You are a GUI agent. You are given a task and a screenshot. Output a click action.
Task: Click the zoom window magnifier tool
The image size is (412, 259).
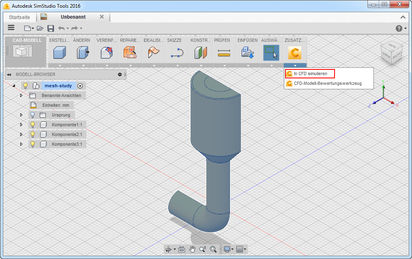tap(213, 249)
